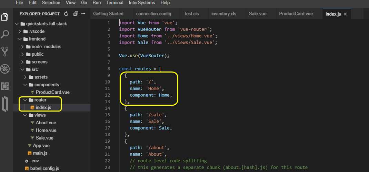Refresh the Explorer project tree

pos(66,14)
